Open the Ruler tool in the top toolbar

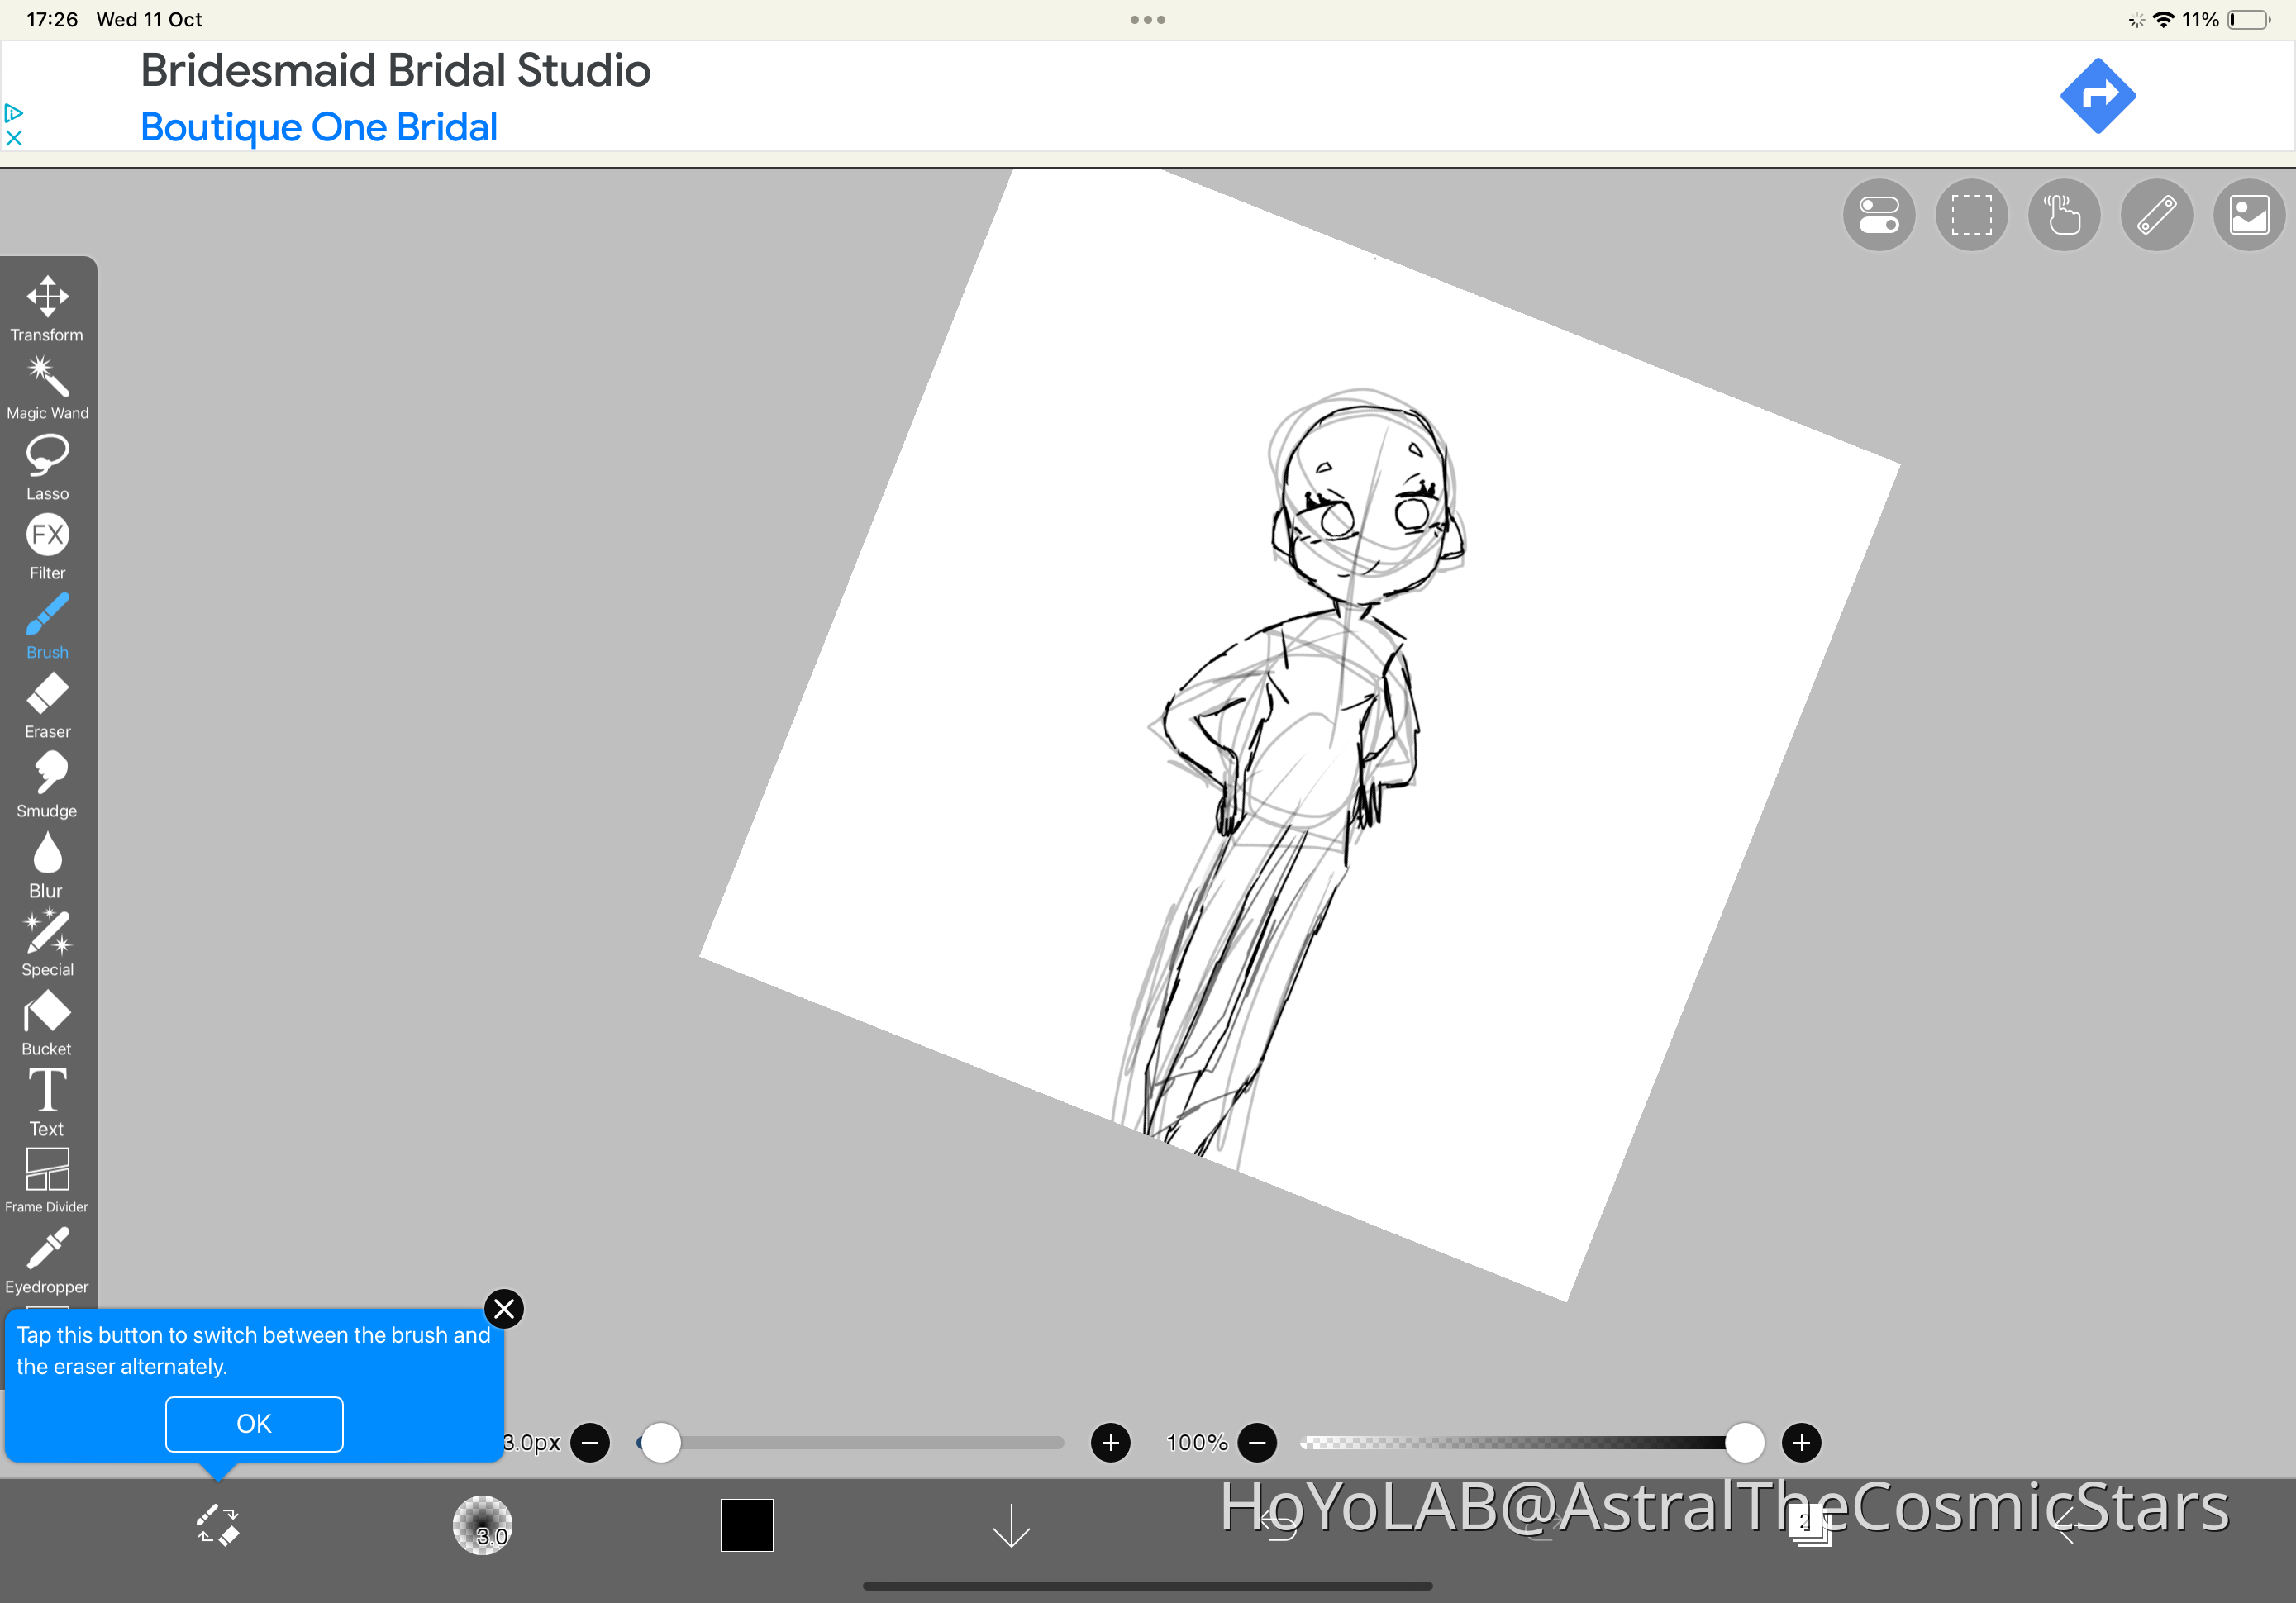[x=2156, y=214]
